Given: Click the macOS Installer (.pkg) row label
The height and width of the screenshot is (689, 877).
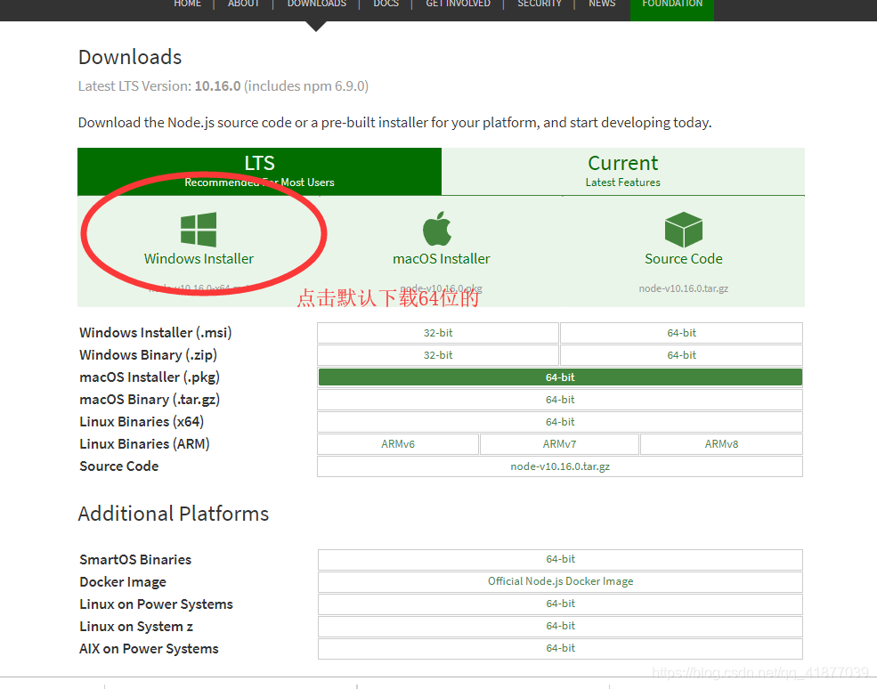Looking at the screenshot, I should [150, 377].
